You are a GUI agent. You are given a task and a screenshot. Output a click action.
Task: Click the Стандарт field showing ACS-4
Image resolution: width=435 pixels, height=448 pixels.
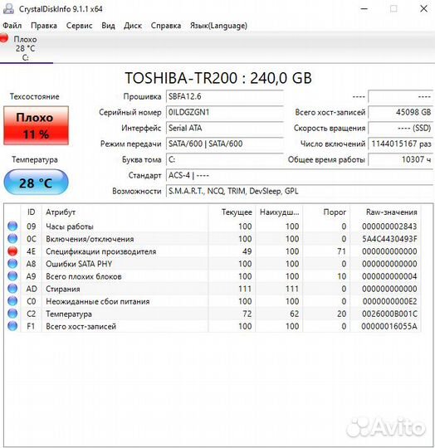(x=300, y=175)
